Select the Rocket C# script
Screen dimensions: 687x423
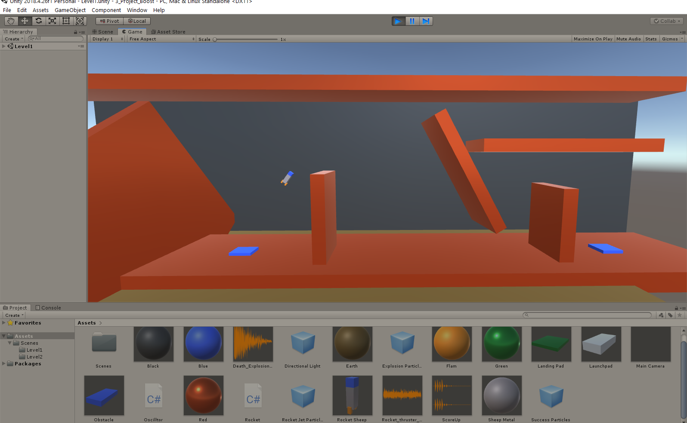[x=253, y=399]
